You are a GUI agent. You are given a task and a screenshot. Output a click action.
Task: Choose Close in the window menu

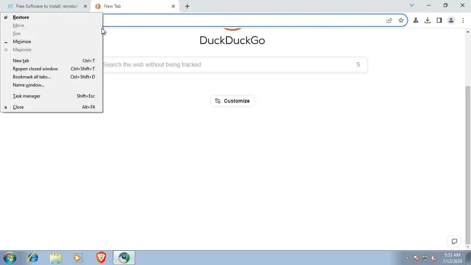(52, 107)
